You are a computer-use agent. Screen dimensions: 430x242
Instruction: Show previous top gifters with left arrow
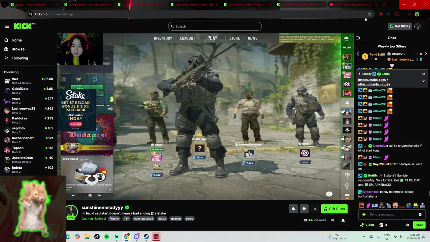point(358,54)
